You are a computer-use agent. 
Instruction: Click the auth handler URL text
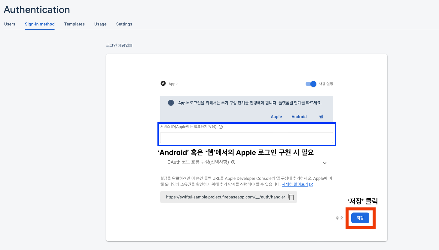pyautogui.click(x=225, y=197)
